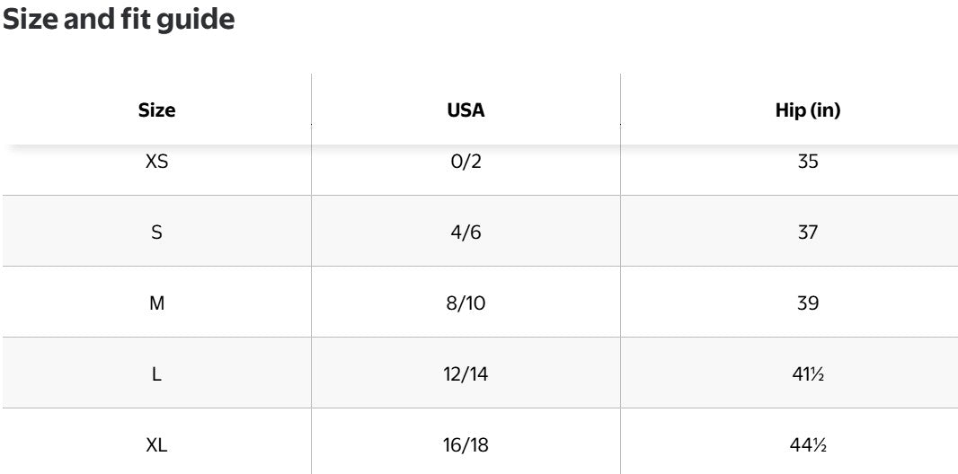Click the 8/10 USA size cell

pos(466,303)
